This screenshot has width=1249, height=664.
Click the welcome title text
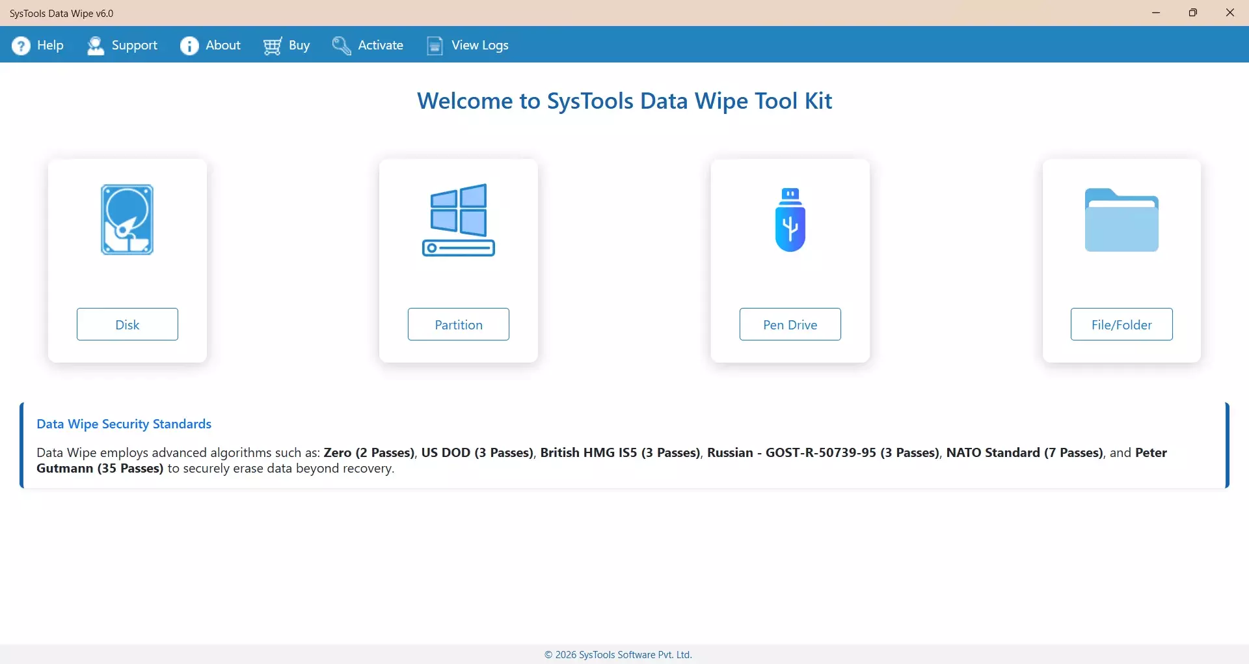(x=624, y=101)
